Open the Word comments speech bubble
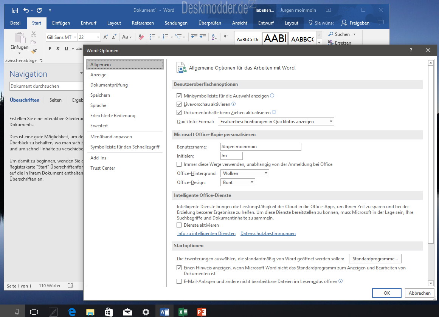The image size is (439, 317). pyautogui.click(x=380, y=23)
